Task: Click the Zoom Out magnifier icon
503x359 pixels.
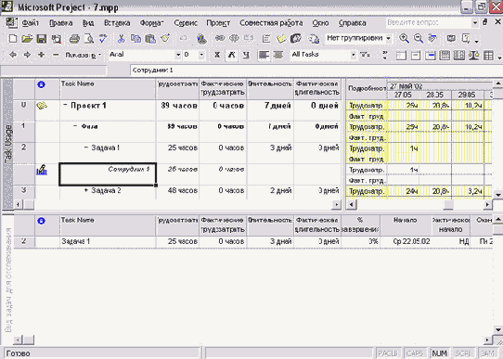Action: (419, 38)
